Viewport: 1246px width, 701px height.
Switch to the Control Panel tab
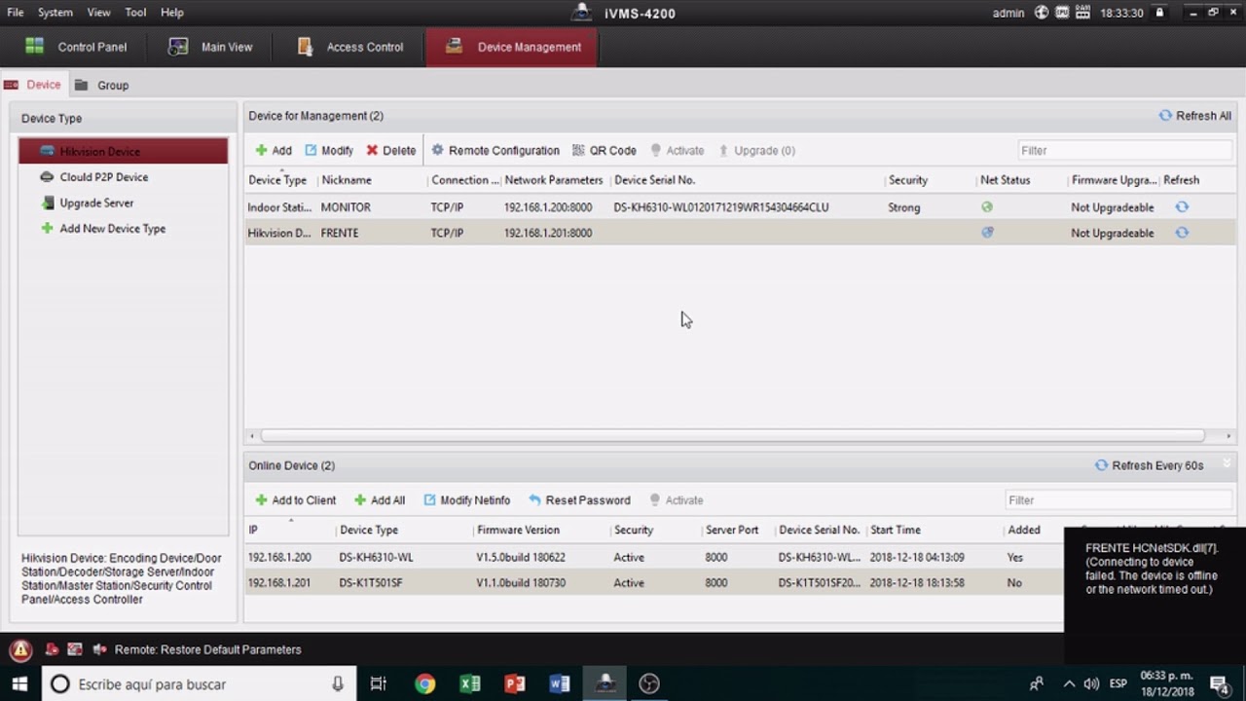click(76, 47)
